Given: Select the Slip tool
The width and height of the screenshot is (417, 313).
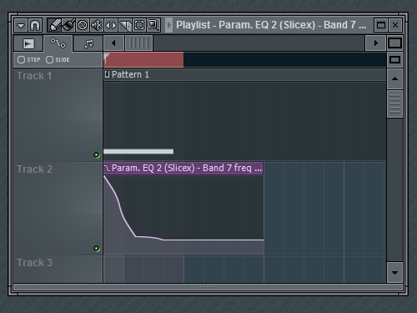Looking at the screenshot, I should [x=111, y=25].
